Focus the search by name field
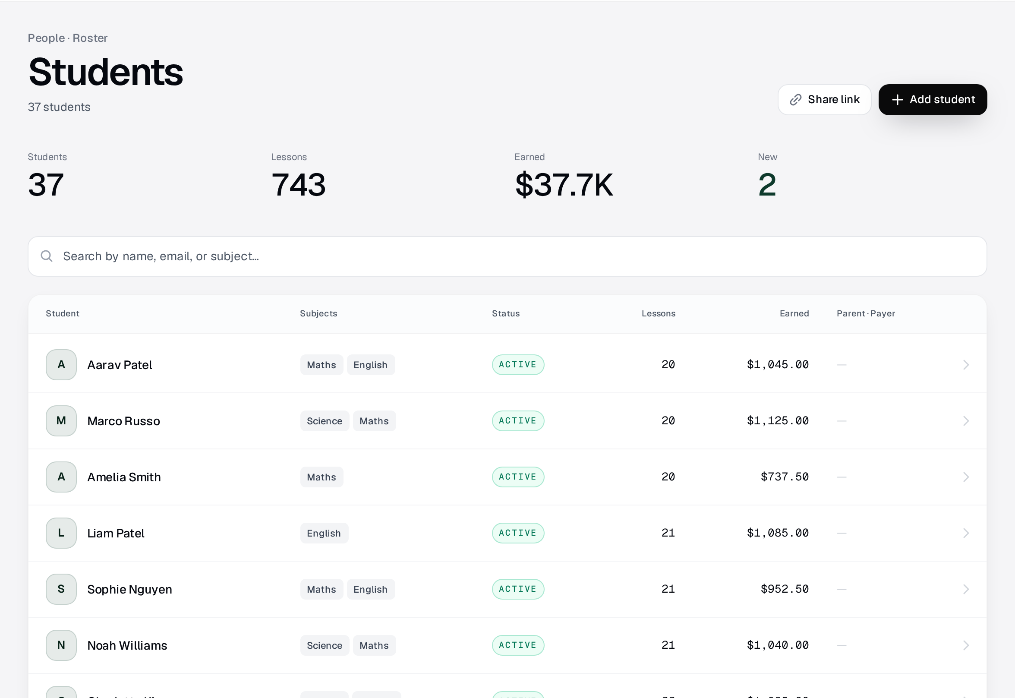 tap(507, 256)
